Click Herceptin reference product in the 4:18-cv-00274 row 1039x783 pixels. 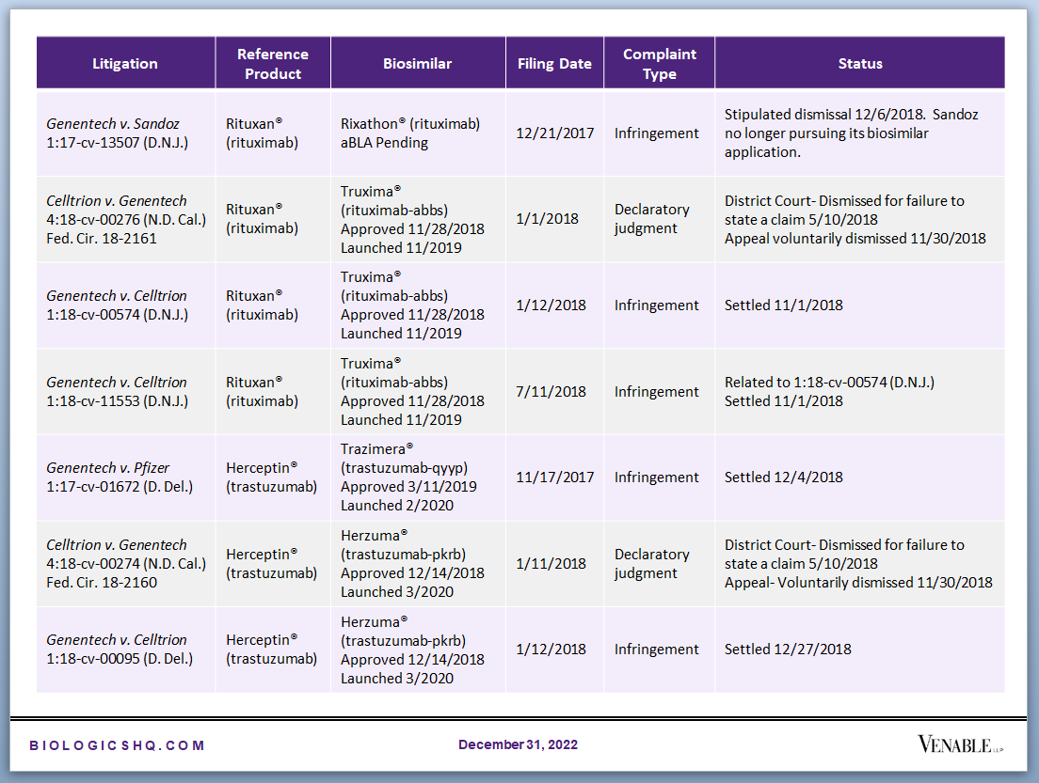tap(273, 563)
